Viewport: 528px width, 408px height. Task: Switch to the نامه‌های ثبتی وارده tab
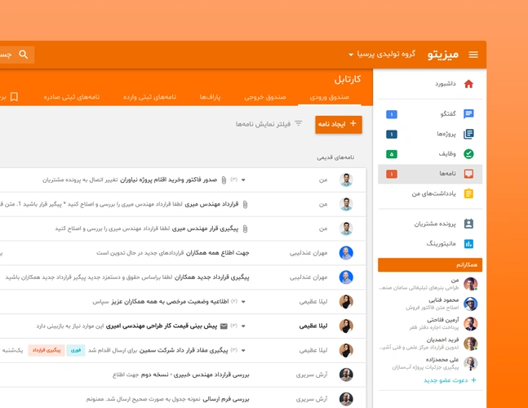tap(149, 97)
